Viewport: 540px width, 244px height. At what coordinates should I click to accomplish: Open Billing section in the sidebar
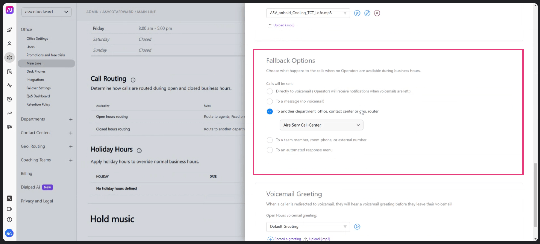pos(27,174)
